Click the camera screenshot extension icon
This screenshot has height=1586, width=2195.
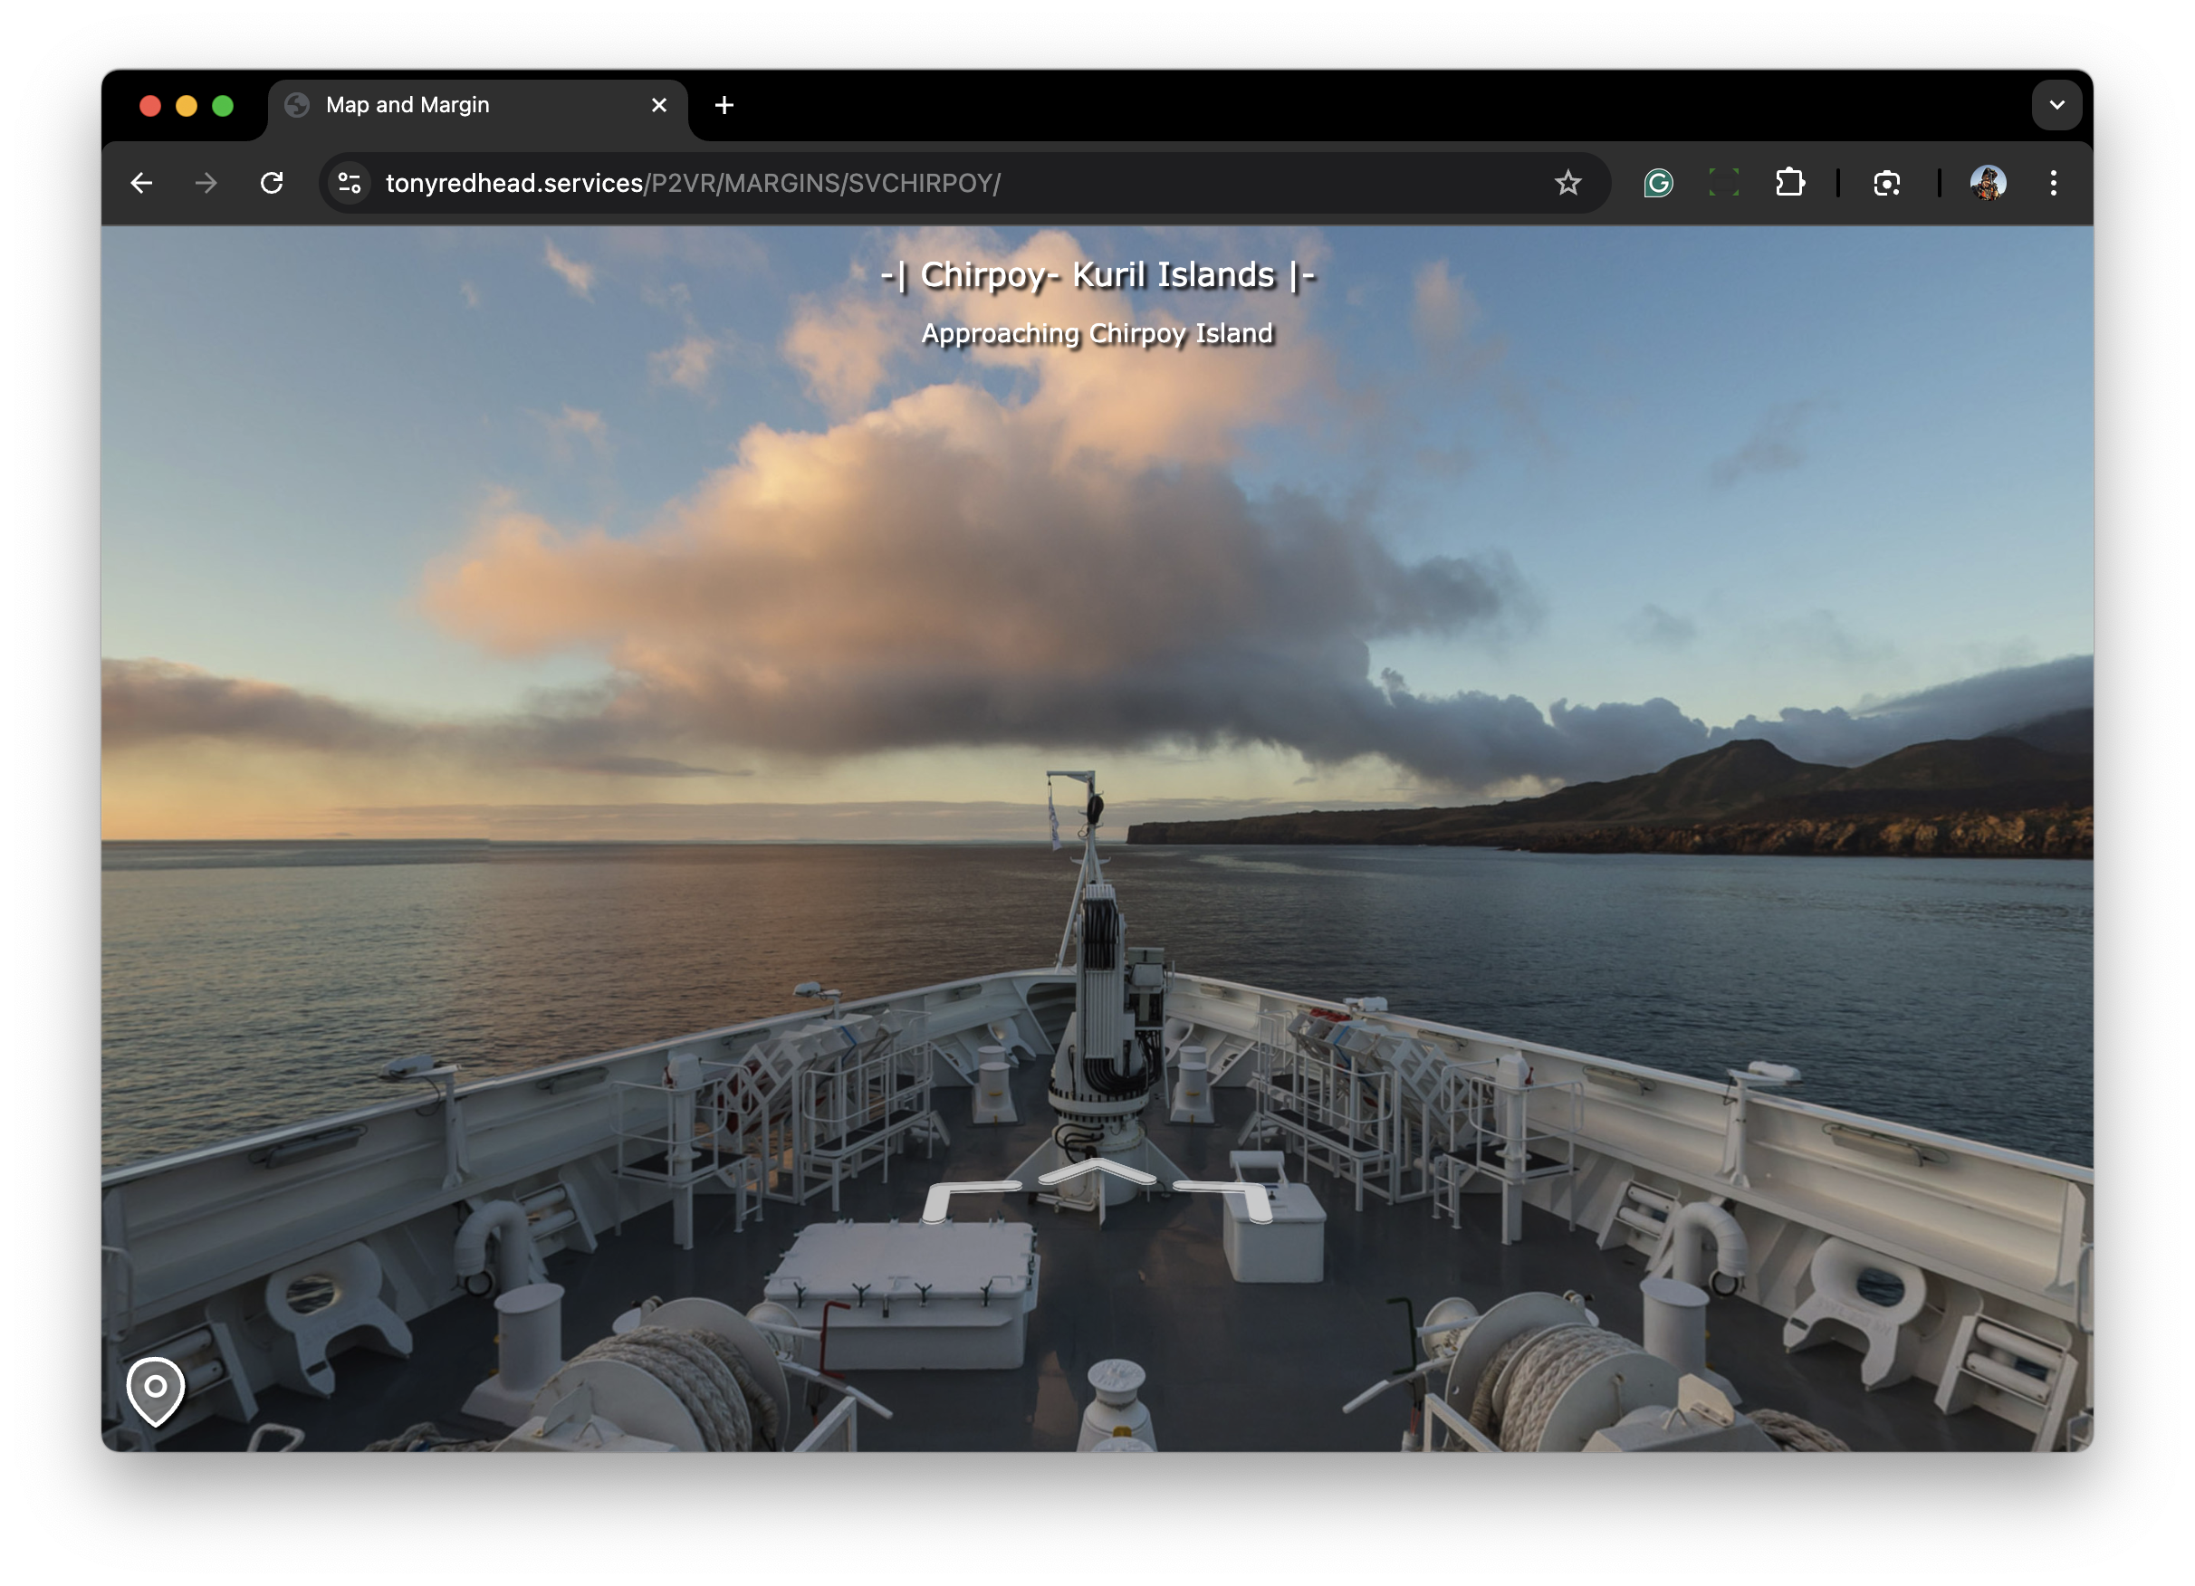[1886, 183]
